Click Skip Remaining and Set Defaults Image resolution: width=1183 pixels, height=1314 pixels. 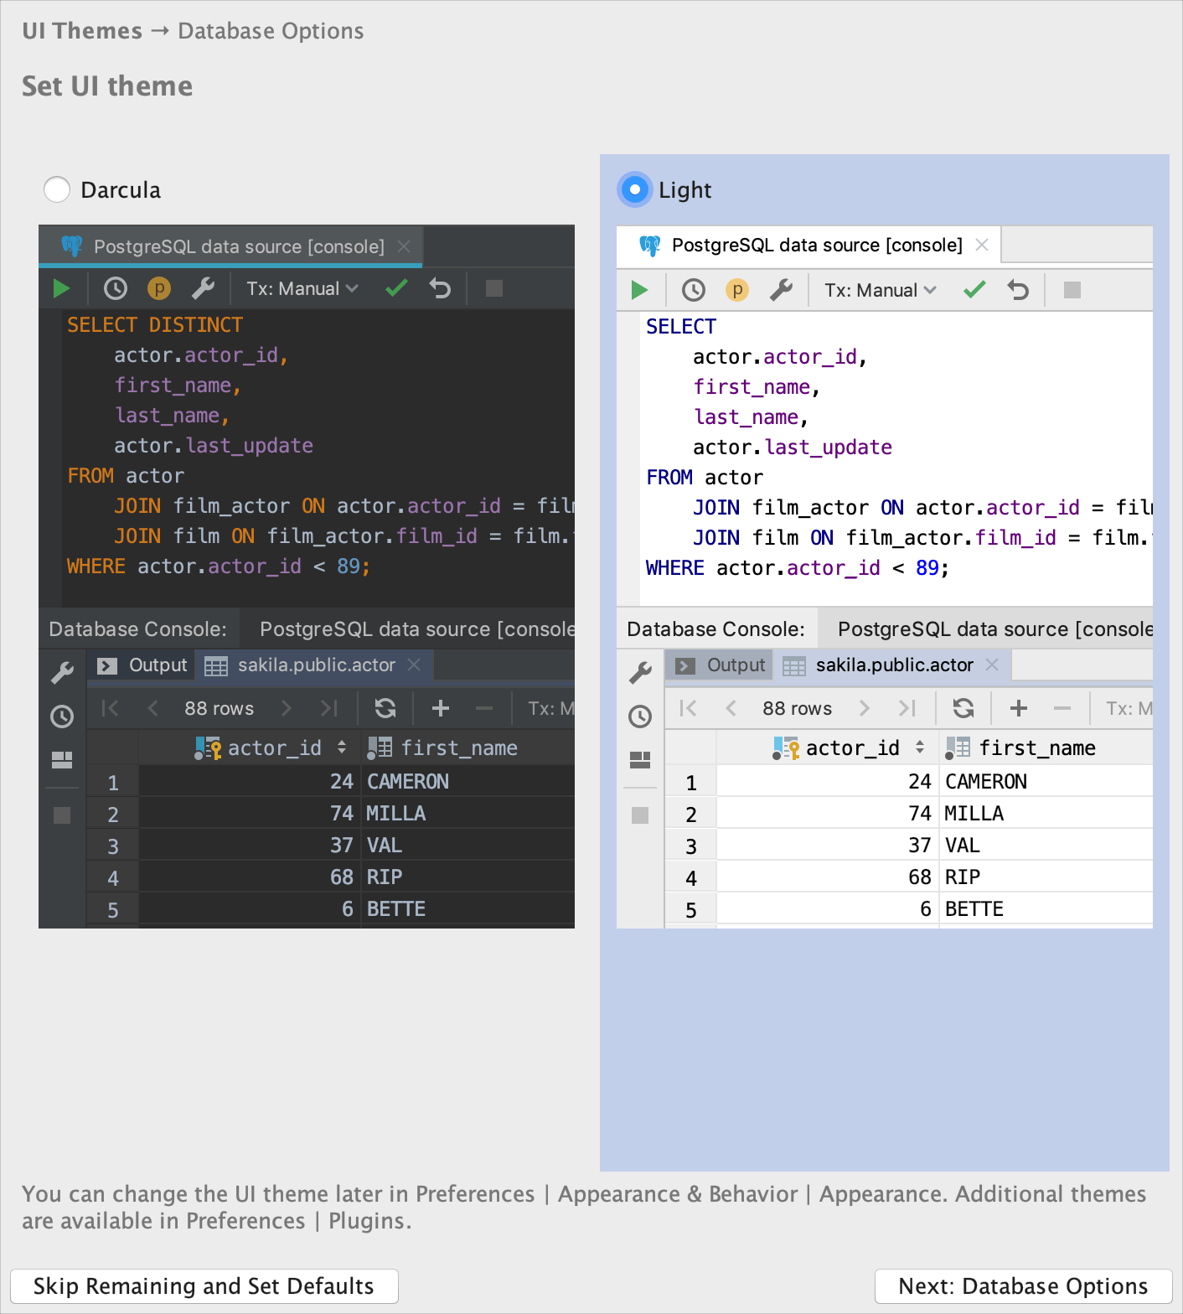click(204, 1286)
